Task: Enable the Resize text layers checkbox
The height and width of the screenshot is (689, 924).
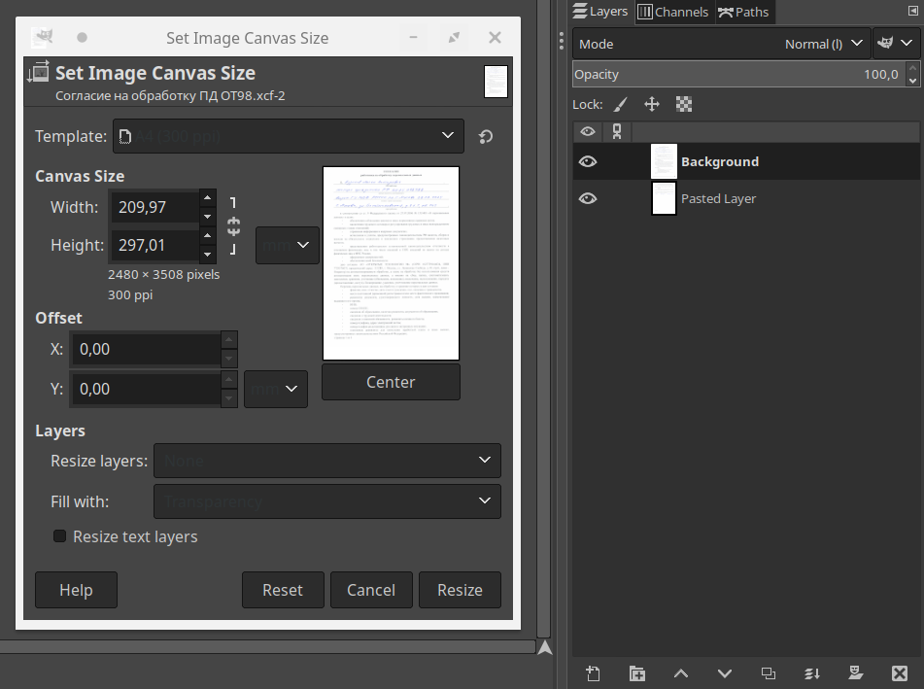Action: pyautogui.click(x=60, y=536)
